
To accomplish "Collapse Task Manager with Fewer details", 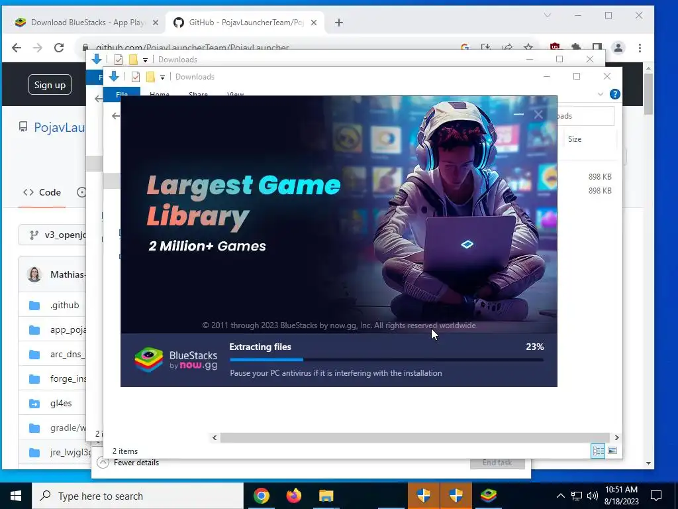I will coord(128,463).
